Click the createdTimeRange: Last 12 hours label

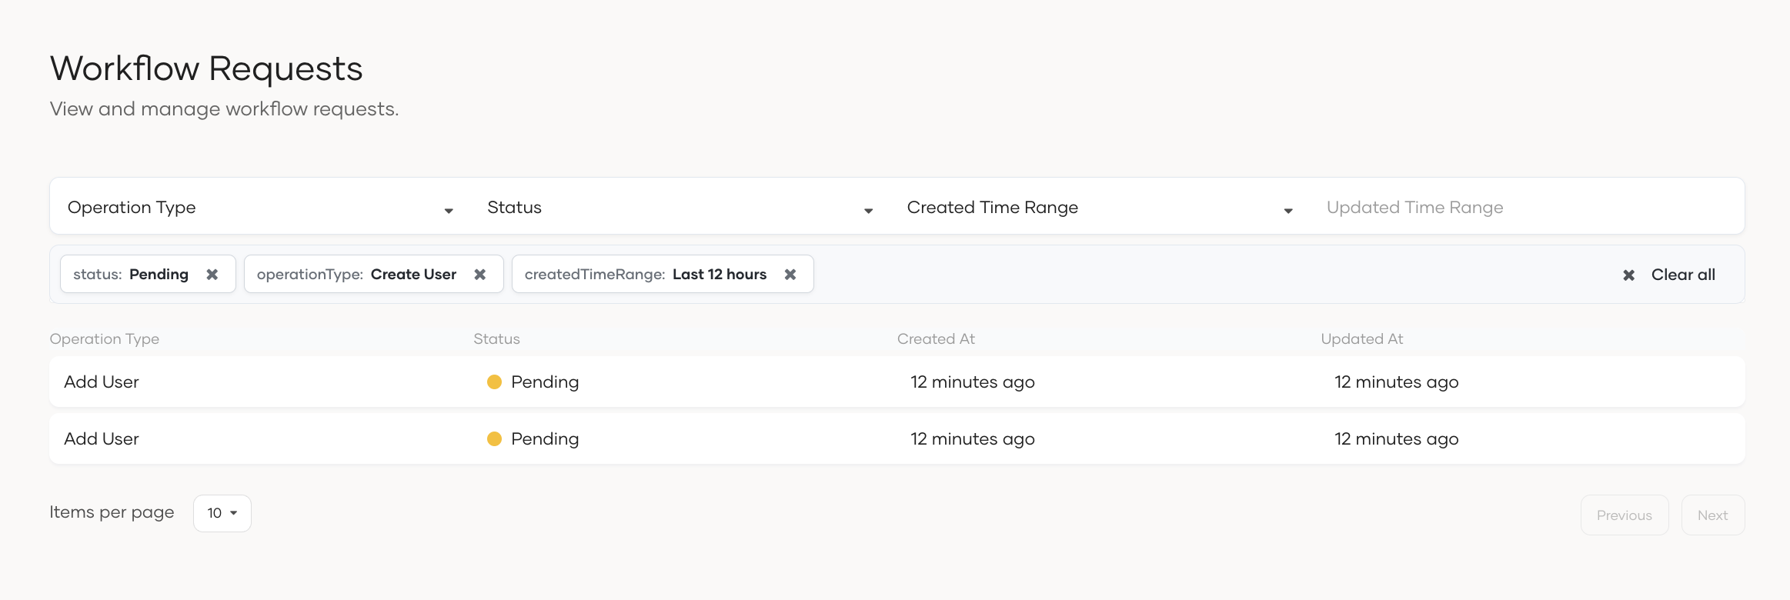[x=646, y=275]
